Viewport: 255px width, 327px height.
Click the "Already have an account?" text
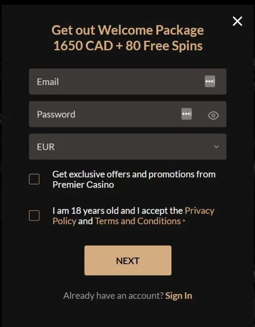coord(113,296)
